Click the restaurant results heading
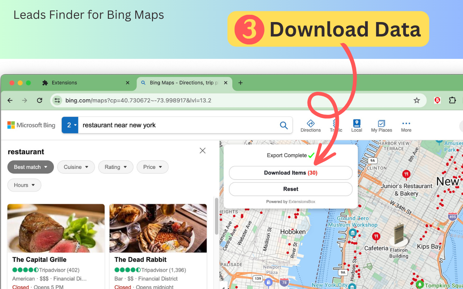Screen dimensions: 463x289 (26, 152)
